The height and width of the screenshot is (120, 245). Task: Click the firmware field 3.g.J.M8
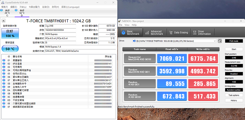click(60, 26)
